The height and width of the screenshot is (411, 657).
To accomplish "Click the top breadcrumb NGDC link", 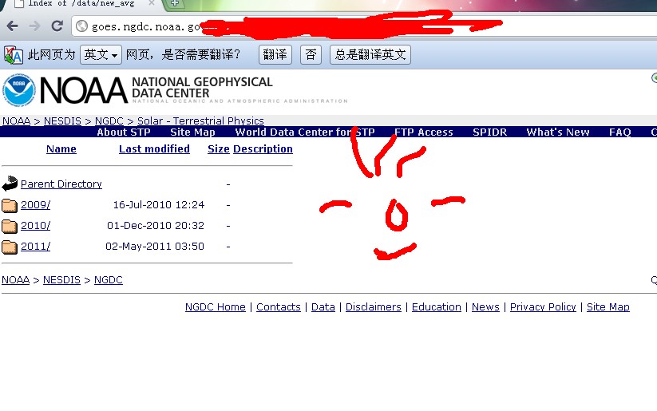I will tap(109, 121).
